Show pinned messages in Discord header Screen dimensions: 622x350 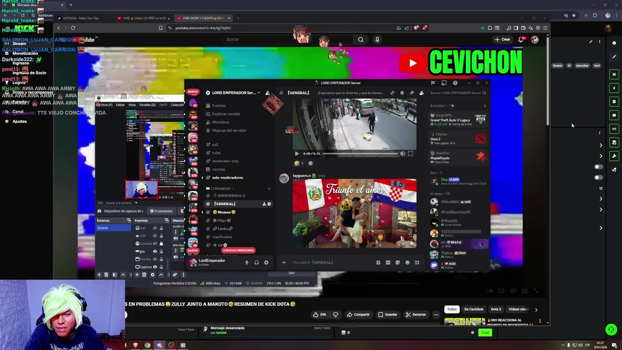(x=412, y=93)
